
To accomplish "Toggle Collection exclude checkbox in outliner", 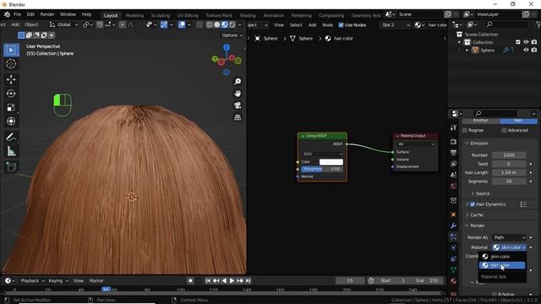I will [x=517, y=42].
